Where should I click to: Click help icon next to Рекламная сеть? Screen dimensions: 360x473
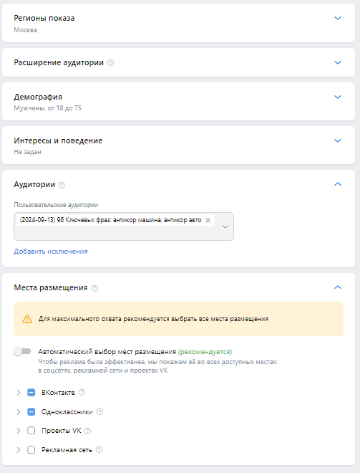pos(99,449)
